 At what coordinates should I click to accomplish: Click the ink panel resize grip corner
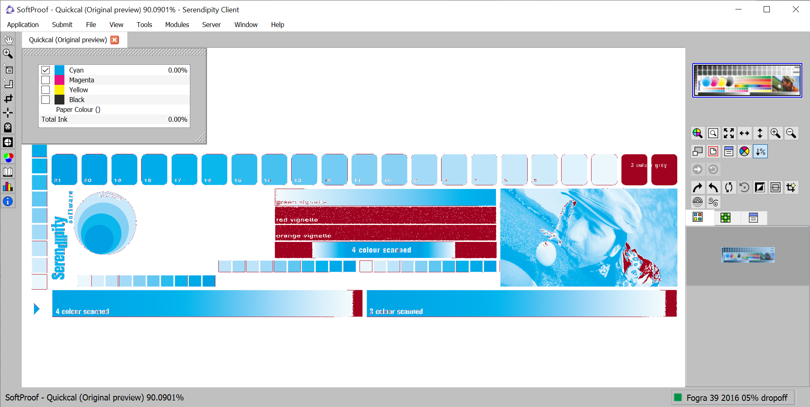[201, 139]
